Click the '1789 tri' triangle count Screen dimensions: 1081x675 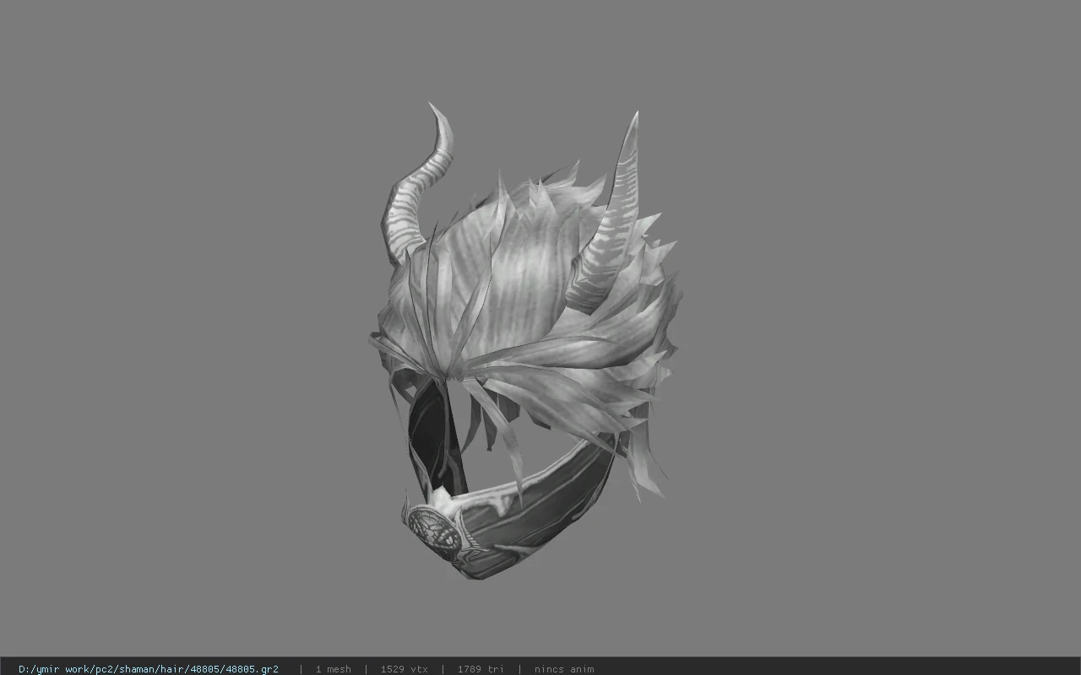coord(481,669)
